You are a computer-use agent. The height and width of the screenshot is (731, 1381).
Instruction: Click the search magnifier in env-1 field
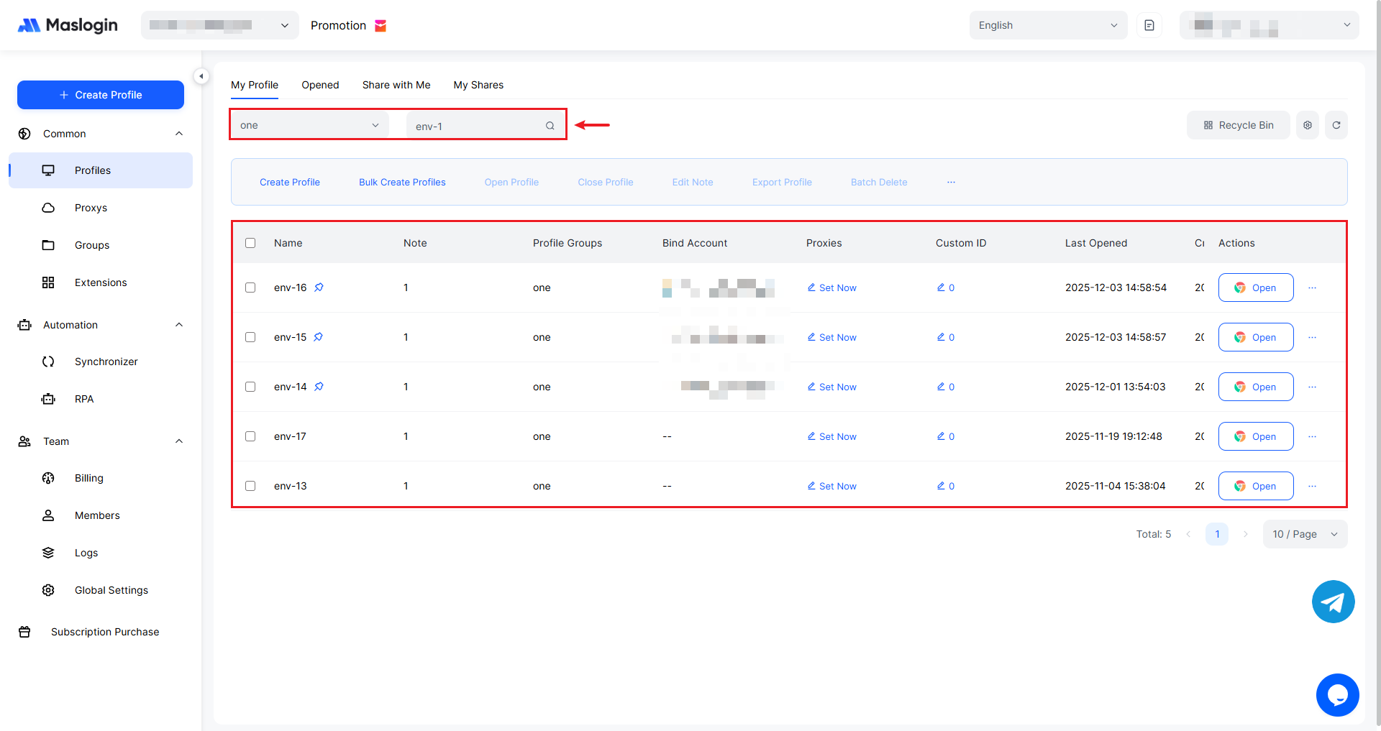click(550, 126)
